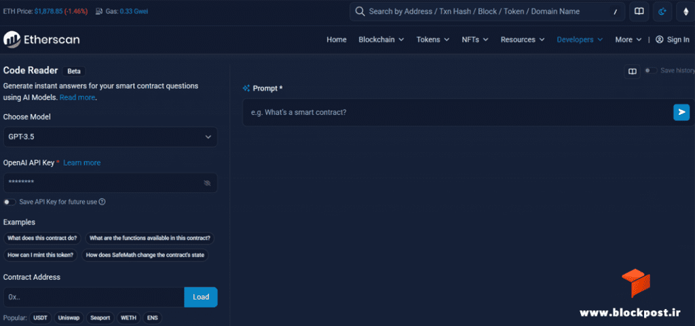Enable Save API Key for future use
Image resolution: width=695 pixels, height=326 pixels.
(x=10, y=202)
